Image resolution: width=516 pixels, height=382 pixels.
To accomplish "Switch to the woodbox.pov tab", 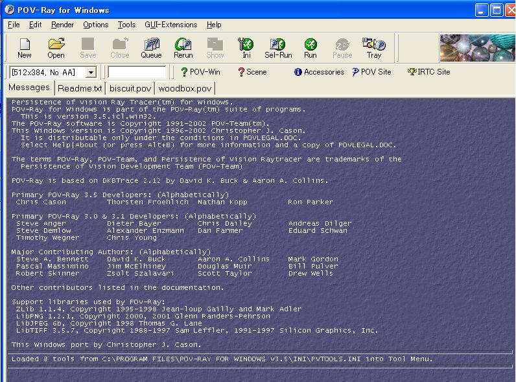I will [x=185, y=88].
